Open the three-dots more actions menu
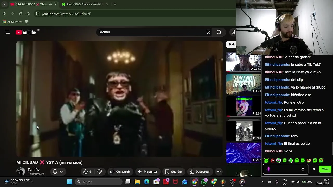 point(219,172)
